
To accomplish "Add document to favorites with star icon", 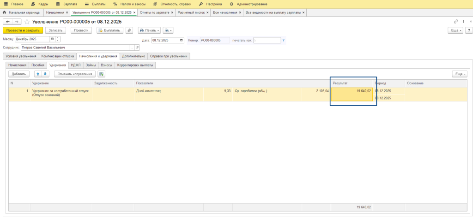I will pos(27,22).
